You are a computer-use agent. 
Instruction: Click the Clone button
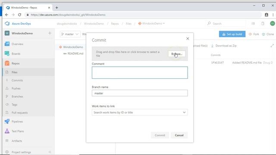[268, 34]
